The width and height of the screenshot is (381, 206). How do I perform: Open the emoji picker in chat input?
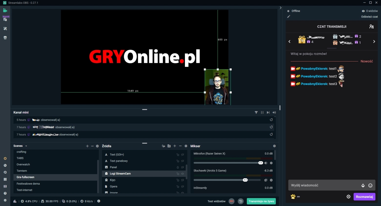pos(370,185)
